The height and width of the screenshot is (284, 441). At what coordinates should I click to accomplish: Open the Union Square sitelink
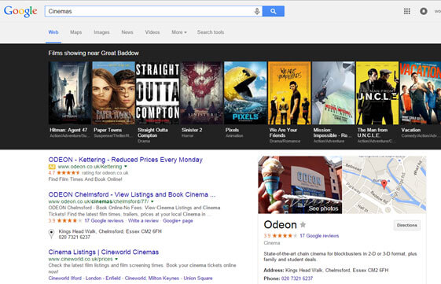pyautogui.click(x=198, y=278)
